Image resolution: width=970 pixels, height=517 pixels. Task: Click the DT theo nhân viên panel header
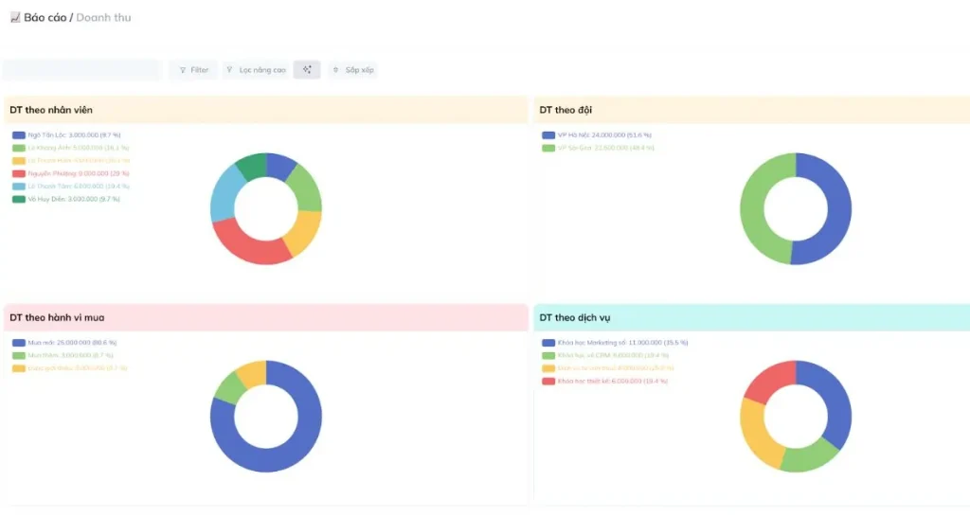pos(265,110)
